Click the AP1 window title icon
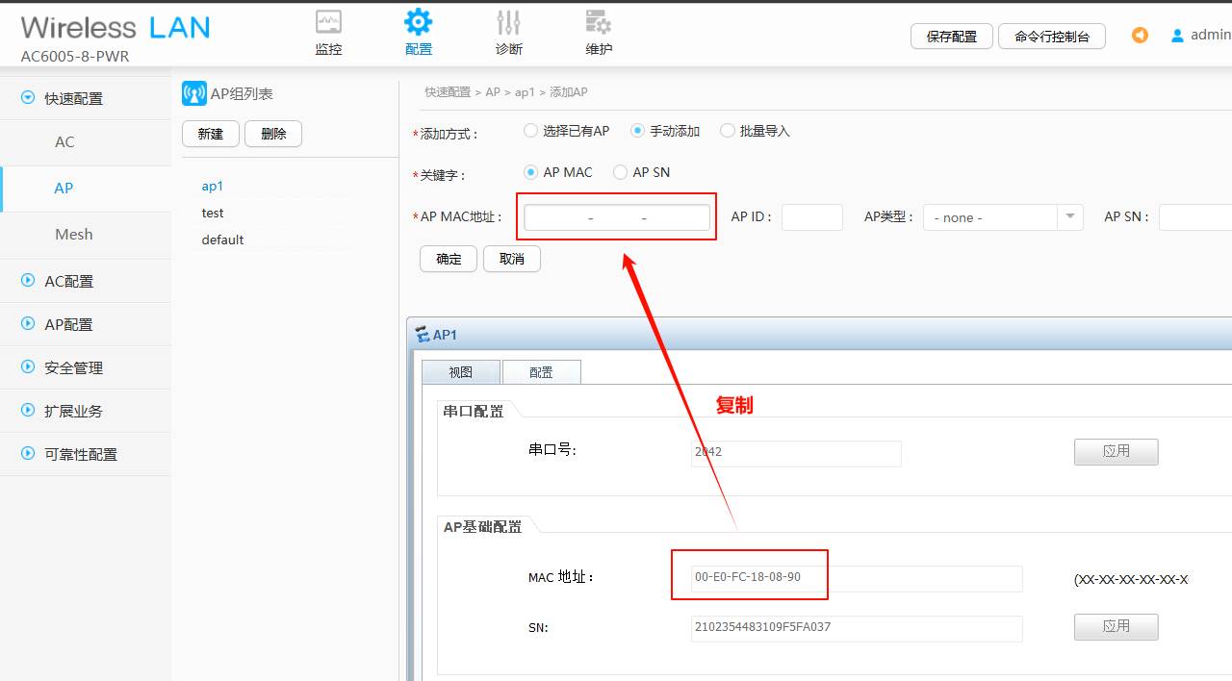1232x681 pixels. pyautogui.click(x=422, y=335)
